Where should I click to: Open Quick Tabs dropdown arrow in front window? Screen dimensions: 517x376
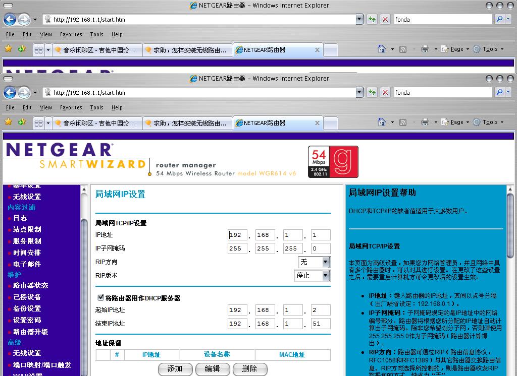(x=48, y=123)
